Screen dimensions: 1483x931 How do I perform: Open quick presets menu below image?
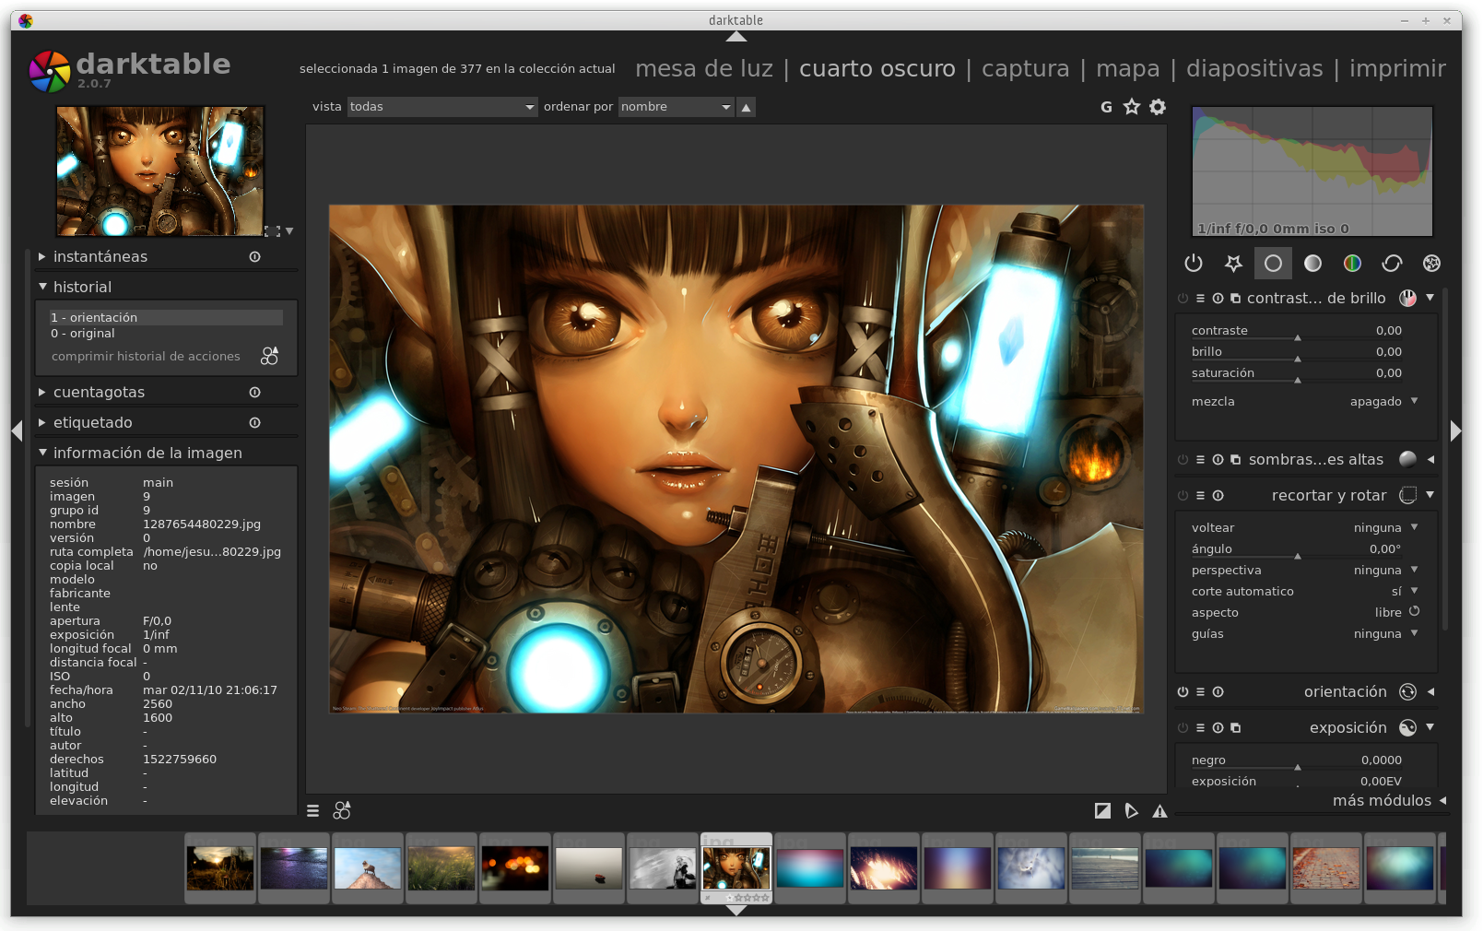coord(312,811)
